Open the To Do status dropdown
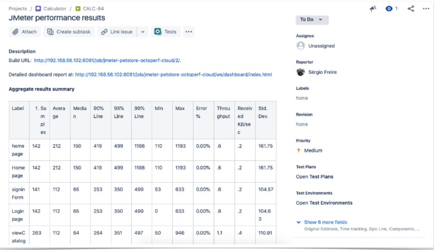This screenshot has height=250, width=435. click(x=312, y=20)
